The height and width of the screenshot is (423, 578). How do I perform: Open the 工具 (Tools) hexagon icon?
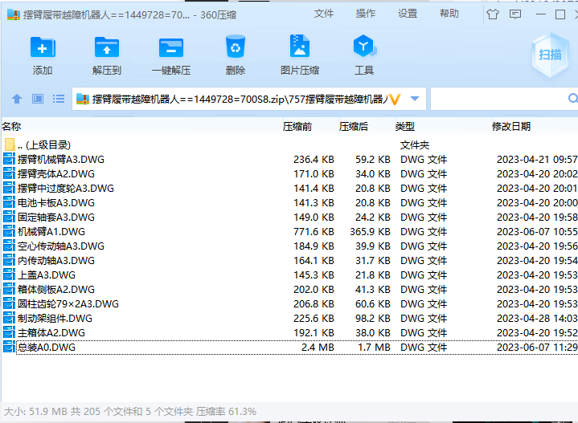(364, 47)
